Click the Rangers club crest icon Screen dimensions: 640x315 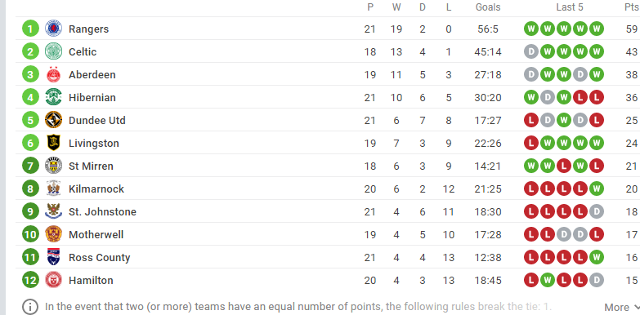click(53, 29)
